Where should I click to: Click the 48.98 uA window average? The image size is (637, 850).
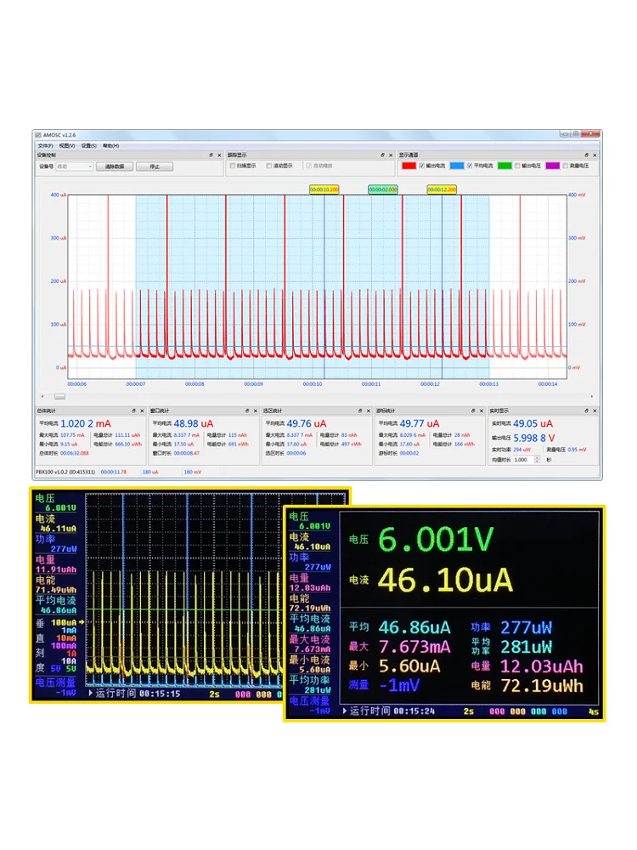pyautogui.click(x=194, y=424)
